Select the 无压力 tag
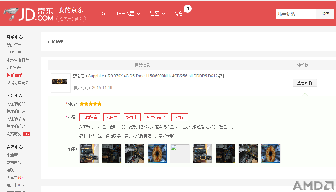336x192 pixels. (x=112, y=117)
